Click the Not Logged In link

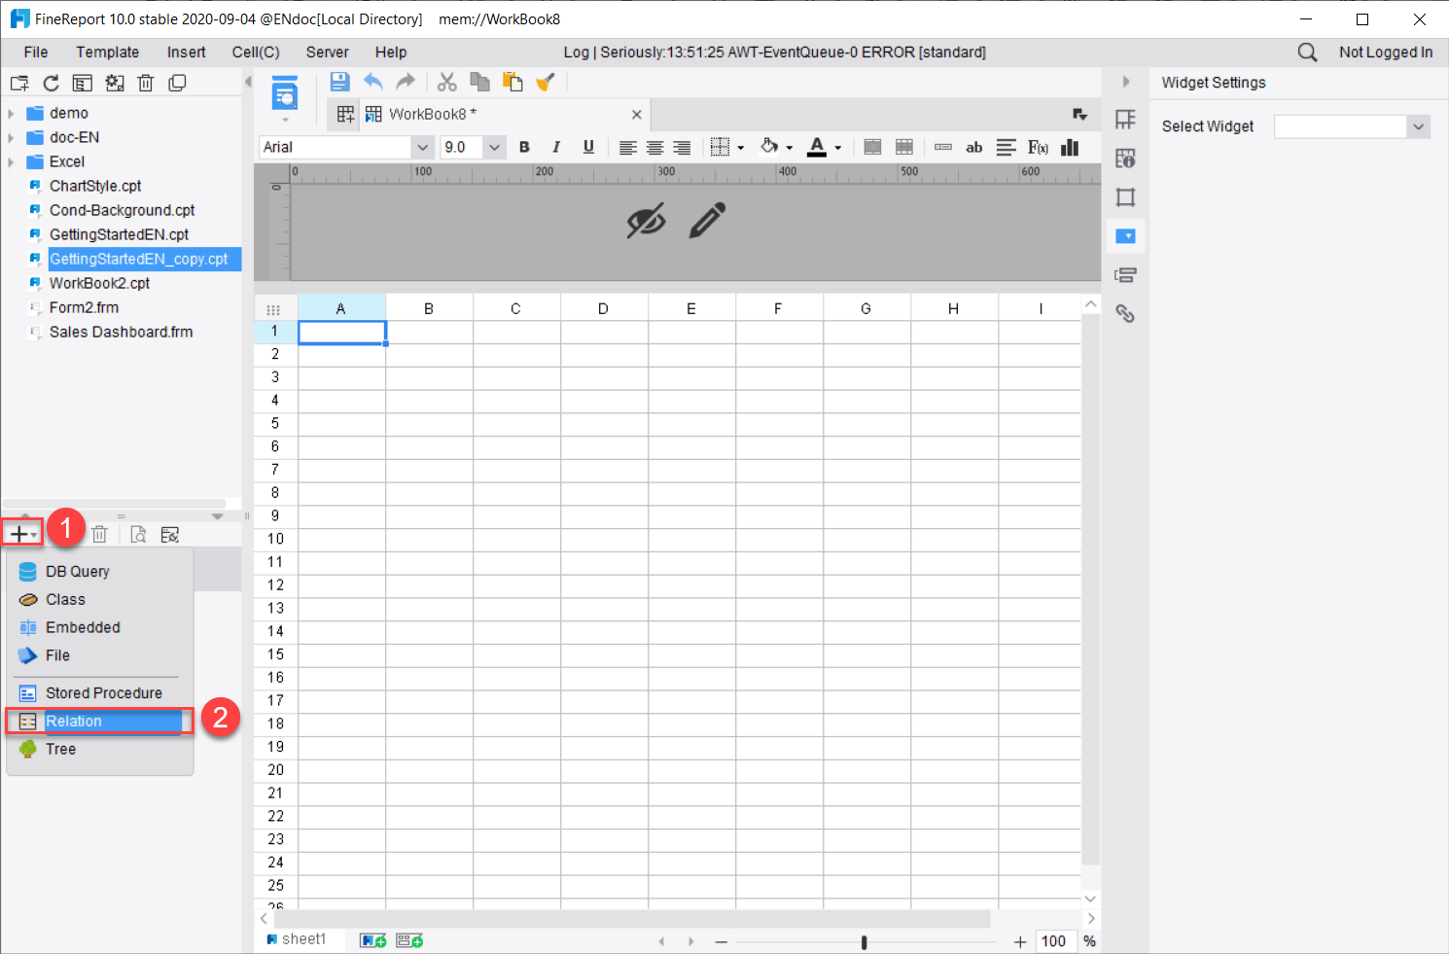pos(1386,52)
